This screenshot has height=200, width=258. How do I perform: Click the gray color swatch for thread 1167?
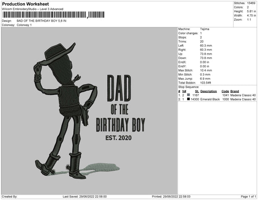[x=188, y=95]
